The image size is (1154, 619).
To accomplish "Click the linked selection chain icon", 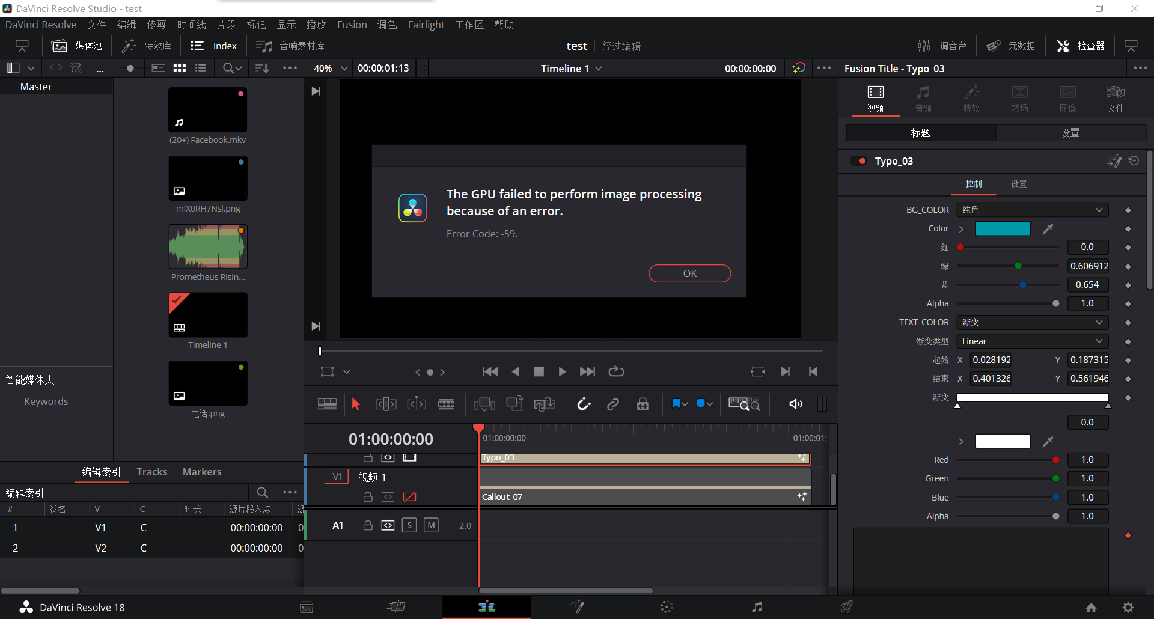I will pos(613,404).
